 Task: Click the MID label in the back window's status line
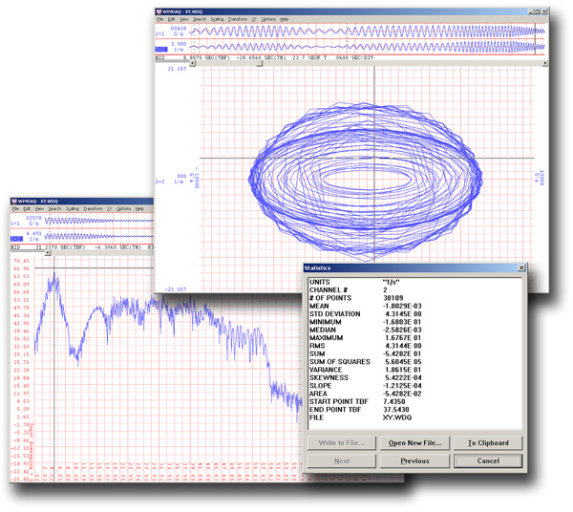15,247
